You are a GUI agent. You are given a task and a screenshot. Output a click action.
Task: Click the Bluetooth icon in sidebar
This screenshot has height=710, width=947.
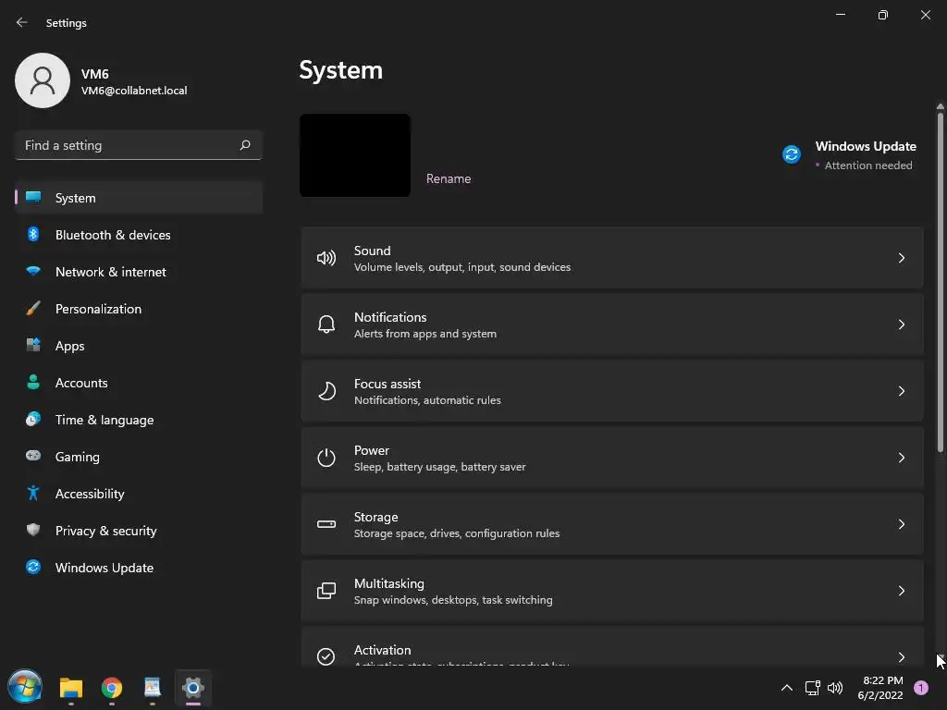coord(33,234)
